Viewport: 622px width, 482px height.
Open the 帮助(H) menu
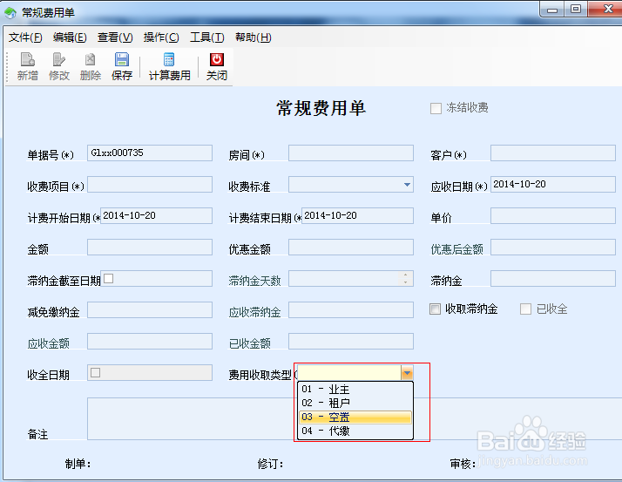pyautogui.click(x=254, y=37)
